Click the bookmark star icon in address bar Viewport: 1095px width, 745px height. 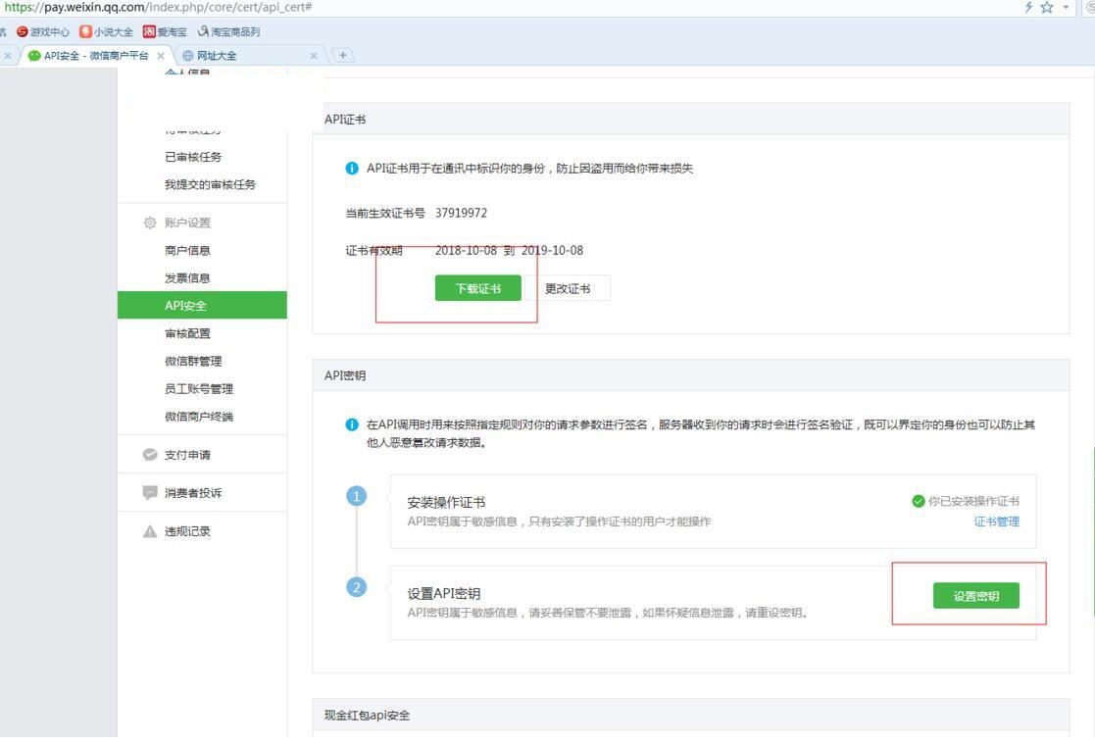pyautogui.click(x=1045, y=8)
